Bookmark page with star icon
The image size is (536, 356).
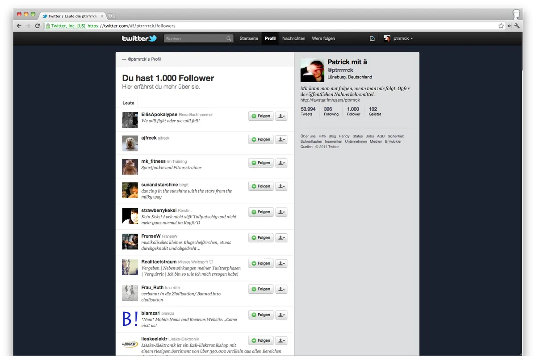pyautogui.click(x=501, y=26)
